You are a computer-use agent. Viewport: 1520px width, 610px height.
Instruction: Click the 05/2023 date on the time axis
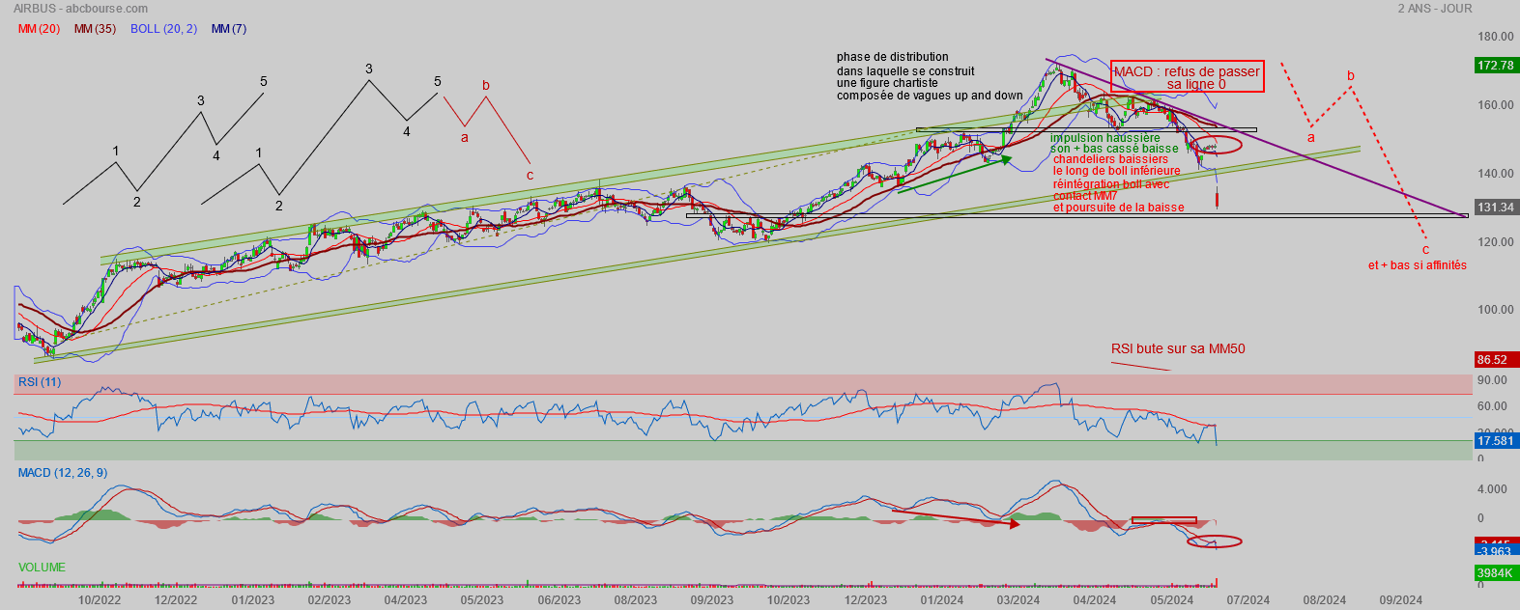tap(482, 600)
